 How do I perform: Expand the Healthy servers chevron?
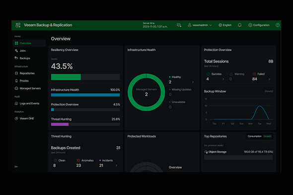(193, 82)
